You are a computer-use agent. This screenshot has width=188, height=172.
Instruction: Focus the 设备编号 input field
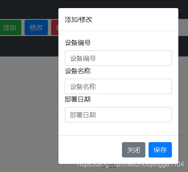click(x=118, y=58)
